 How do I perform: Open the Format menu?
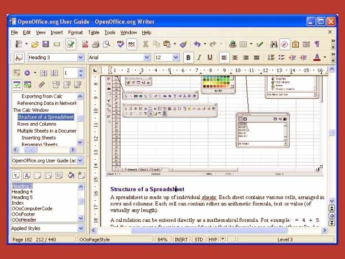pyautogui.click(x=75, y=33)
